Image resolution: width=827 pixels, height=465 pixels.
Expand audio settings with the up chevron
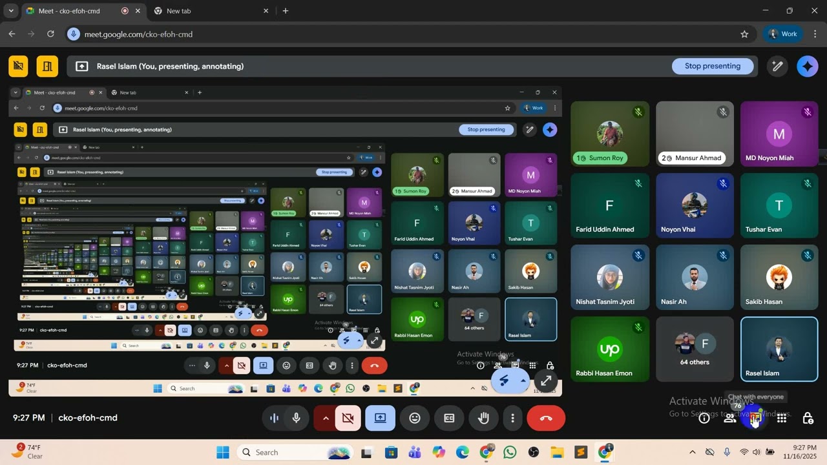(x=325, y=418)
